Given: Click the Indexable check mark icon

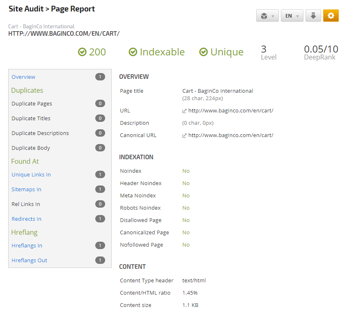Looking at the screenshot, I should pos(133,52).
